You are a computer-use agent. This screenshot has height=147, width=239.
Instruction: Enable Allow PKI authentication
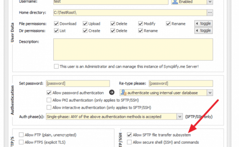pyautogui.click(x=49, y=100)
